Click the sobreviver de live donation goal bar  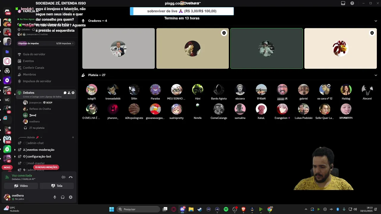point(182,11)
